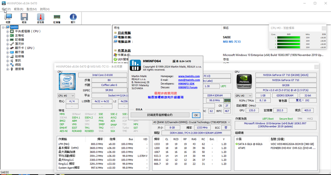Click the computer icon beside SAEEE in tree
The height and width of the screenshot is (175, 331).
pyautogui.click(x=8, y=27)
